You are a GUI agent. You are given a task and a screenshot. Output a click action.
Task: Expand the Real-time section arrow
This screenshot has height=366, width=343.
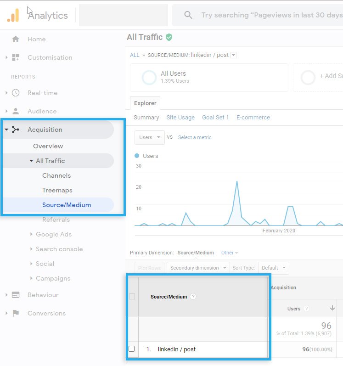6,93
